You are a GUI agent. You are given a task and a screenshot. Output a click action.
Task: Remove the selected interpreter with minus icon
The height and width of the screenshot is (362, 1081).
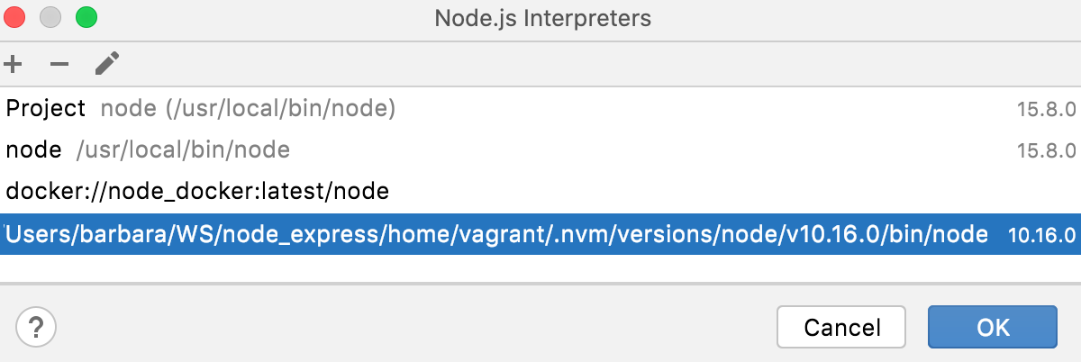(59, 64)
